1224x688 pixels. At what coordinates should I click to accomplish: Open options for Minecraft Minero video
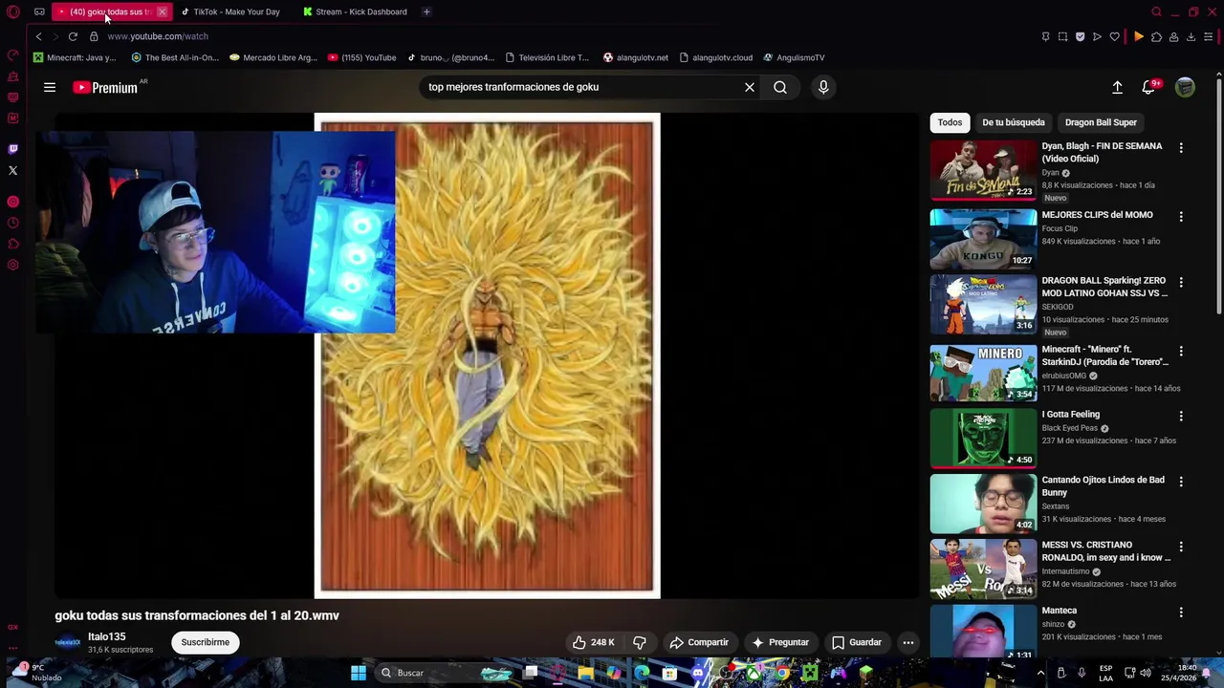(x=1181, y=351)
